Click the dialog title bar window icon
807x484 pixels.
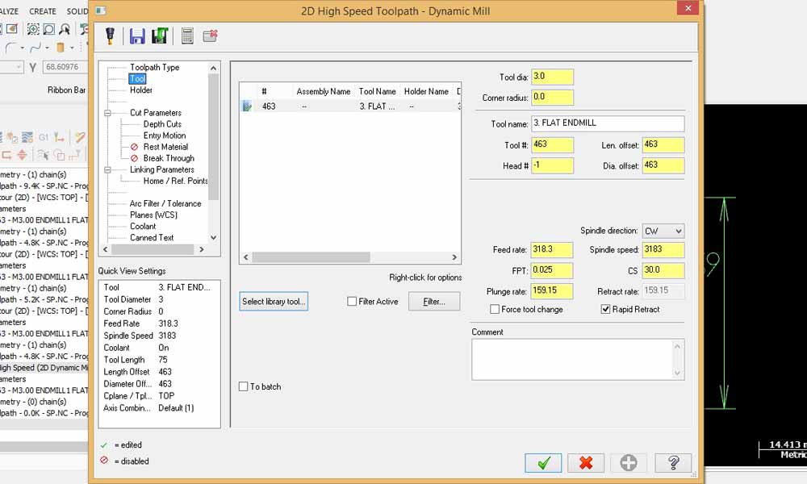pyautogui.click(x=101, y=10)
